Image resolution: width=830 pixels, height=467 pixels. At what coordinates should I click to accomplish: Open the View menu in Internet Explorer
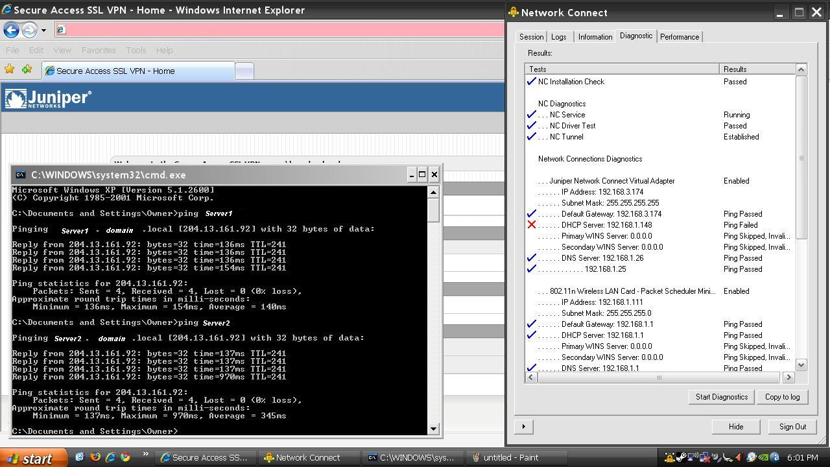click(x=62, y=50)
